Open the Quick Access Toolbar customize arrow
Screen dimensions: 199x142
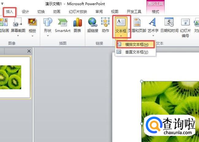coord(2,4)
